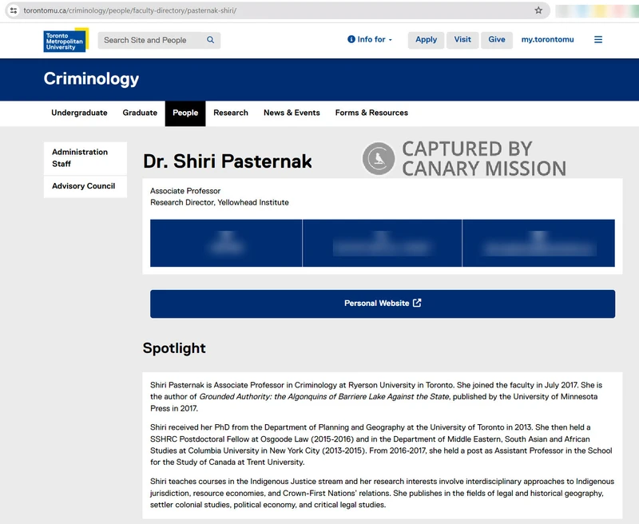The height and width of the screenshot is (524, 639).
Task: Open the Undergraduate menu item
Action: 79,113
